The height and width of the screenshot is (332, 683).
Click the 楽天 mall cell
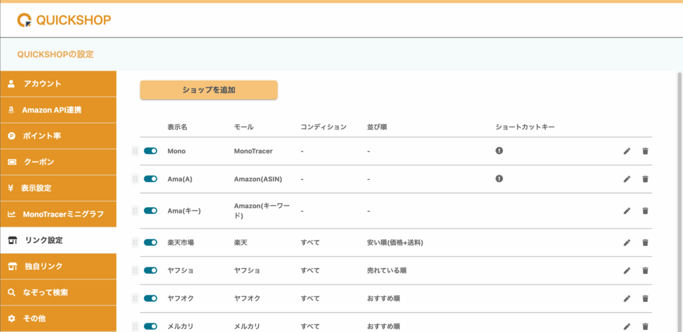[x=240, y=243]
